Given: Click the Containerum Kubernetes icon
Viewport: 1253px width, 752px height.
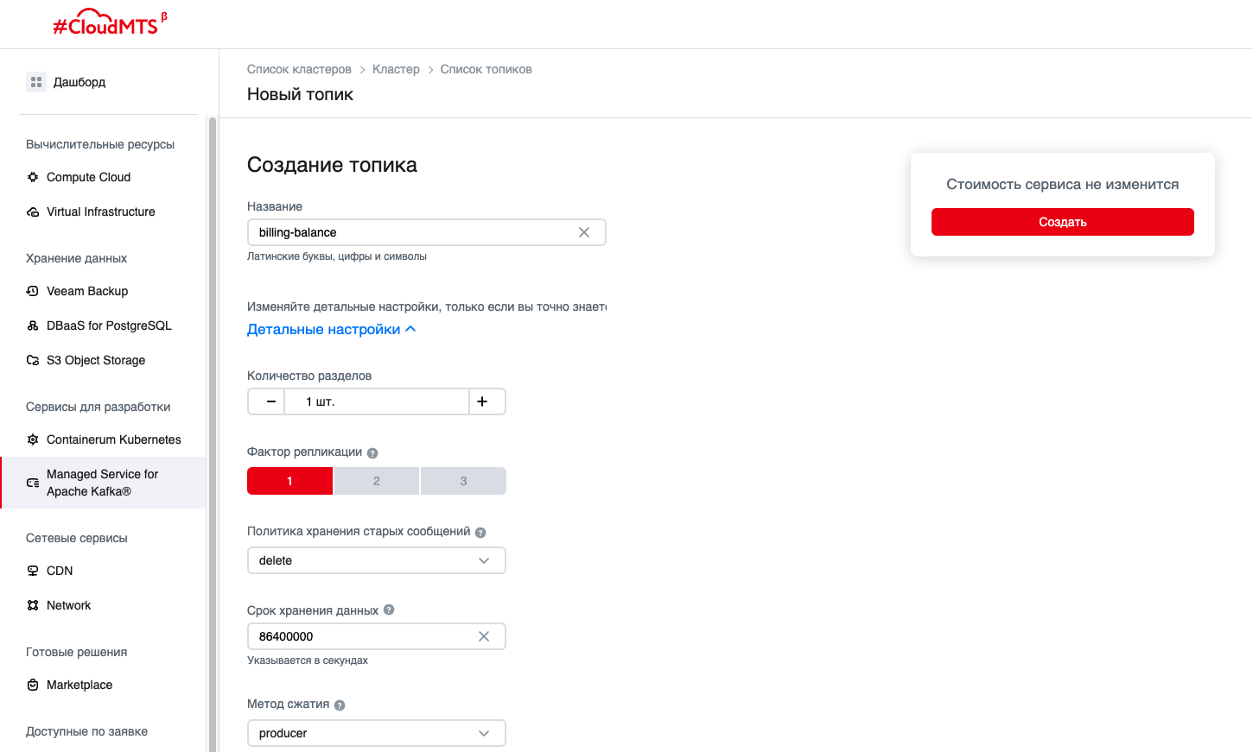Looking at the screenshot, I should click(33, 439).
